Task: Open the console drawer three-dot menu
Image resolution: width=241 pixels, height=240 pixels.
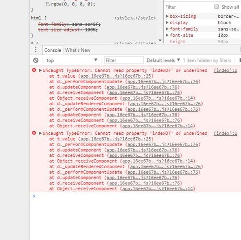Action: (x=36, y=50)
